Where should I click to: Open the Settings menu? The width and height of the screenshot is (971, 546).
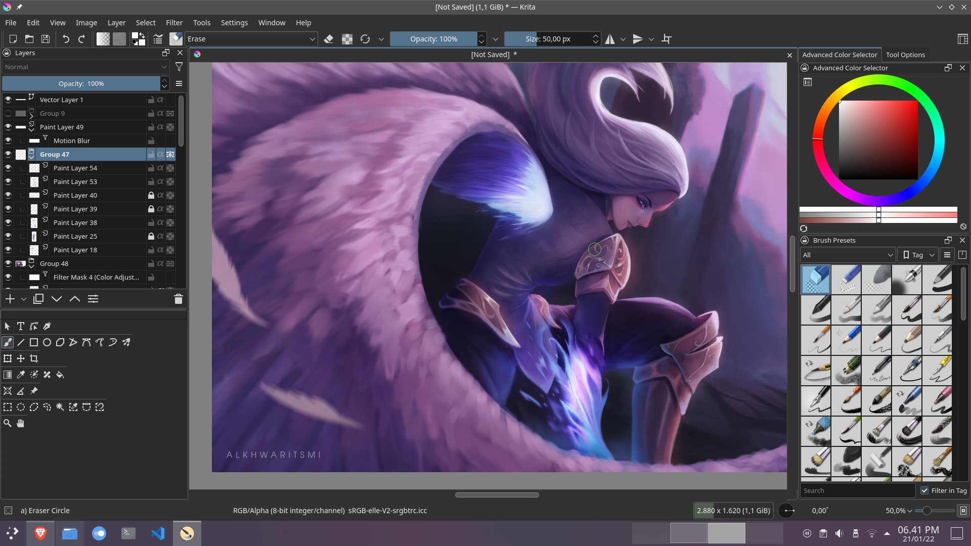coord(234,23)
